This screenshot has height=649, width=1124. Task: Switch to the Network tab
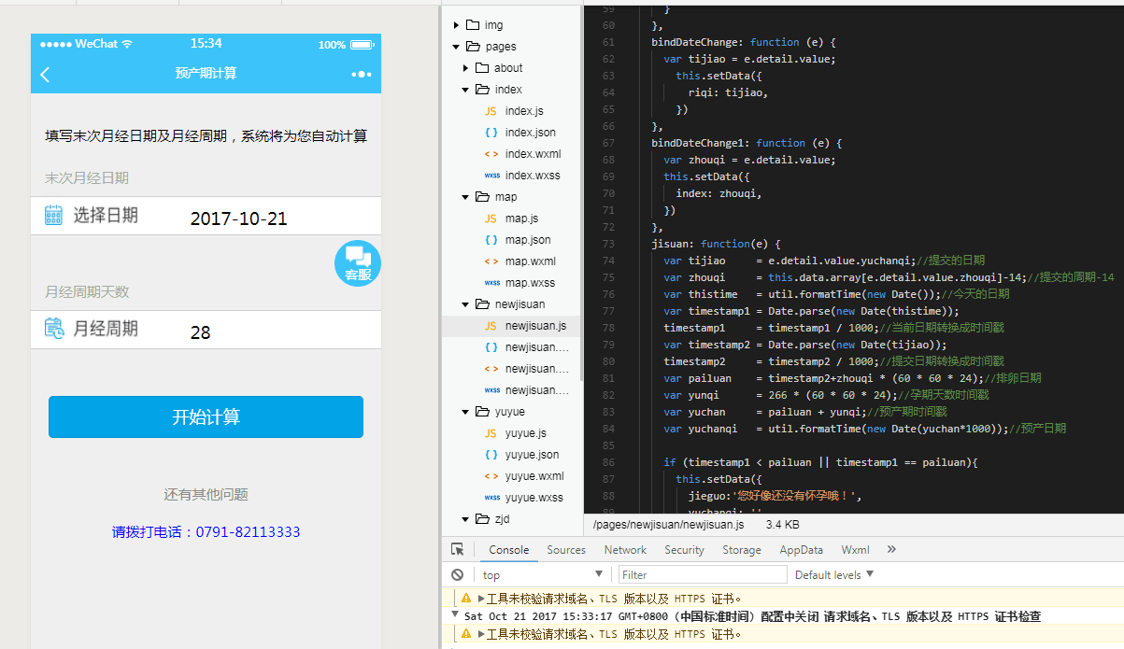pos(625,550)
